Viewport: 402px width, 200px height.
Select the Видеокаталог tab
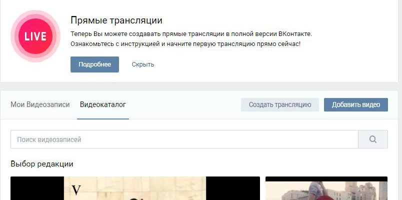point(103,104)
